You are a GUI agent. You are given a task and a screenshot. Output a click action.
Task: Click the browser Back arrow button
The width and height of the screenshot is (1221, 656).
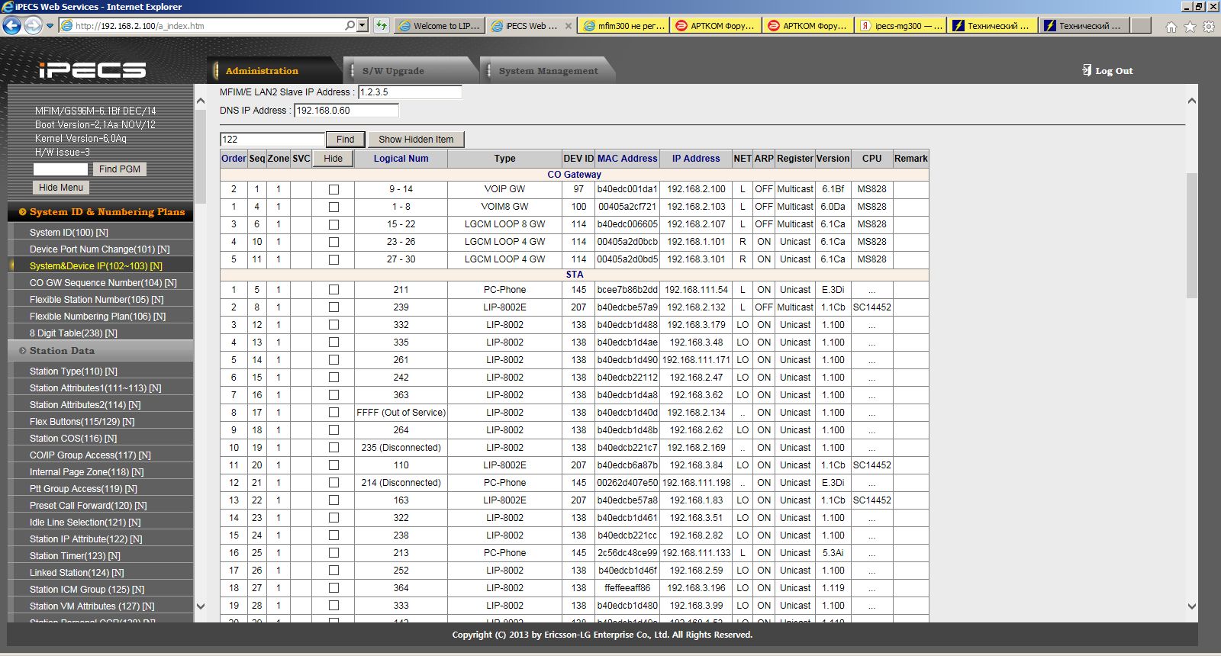pyautogui.click(x=12, y=26)
